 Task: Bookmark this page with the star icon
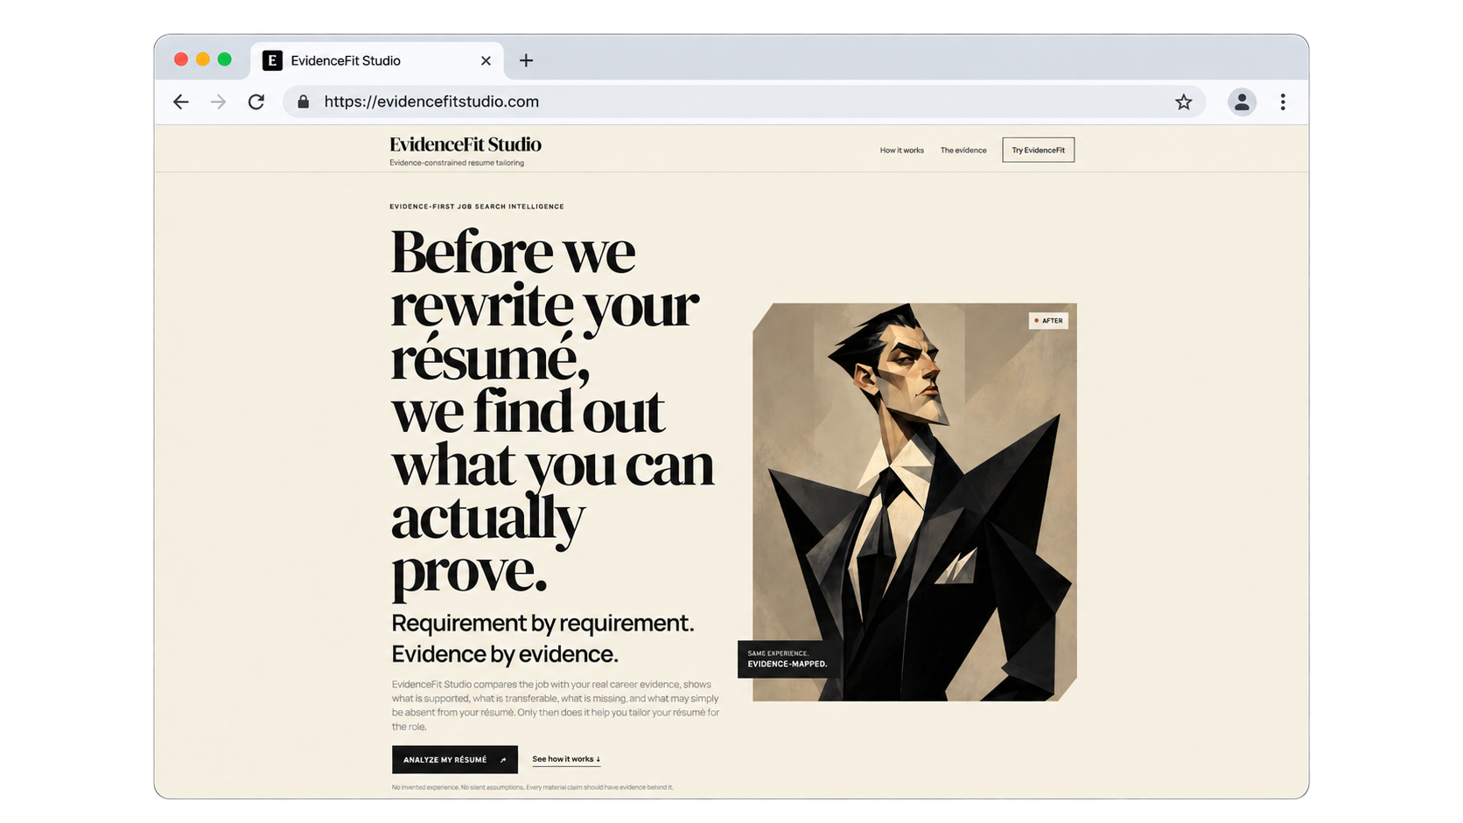pos(1184,102)
